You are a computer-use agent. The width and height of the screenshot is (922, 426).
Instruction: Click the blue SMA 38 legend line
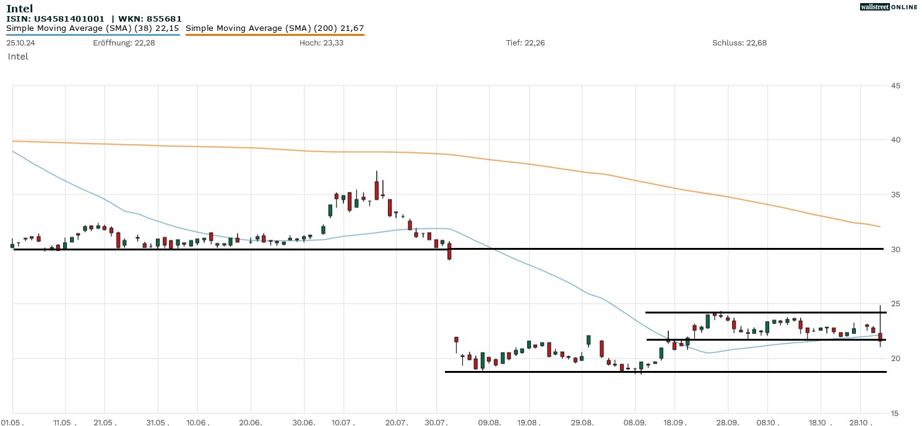coord(93,35)
